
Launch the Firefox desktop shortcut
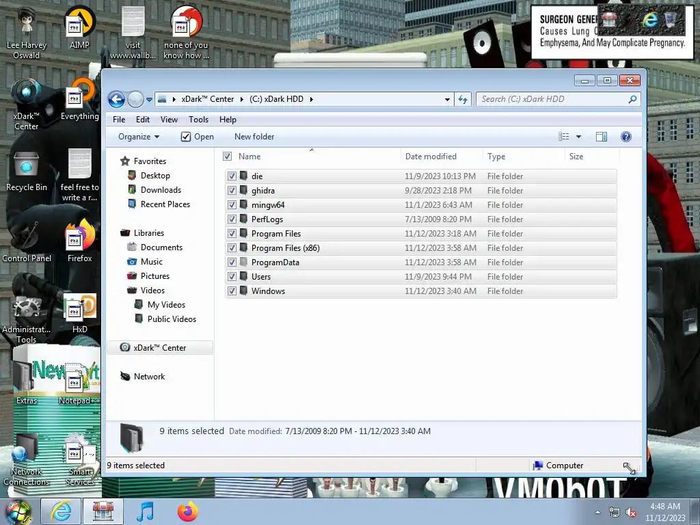click(79, 242)
